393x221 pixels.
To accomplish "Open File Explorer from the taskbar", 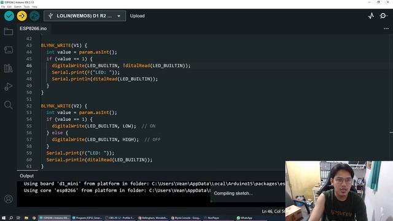I will pos(26,218).
